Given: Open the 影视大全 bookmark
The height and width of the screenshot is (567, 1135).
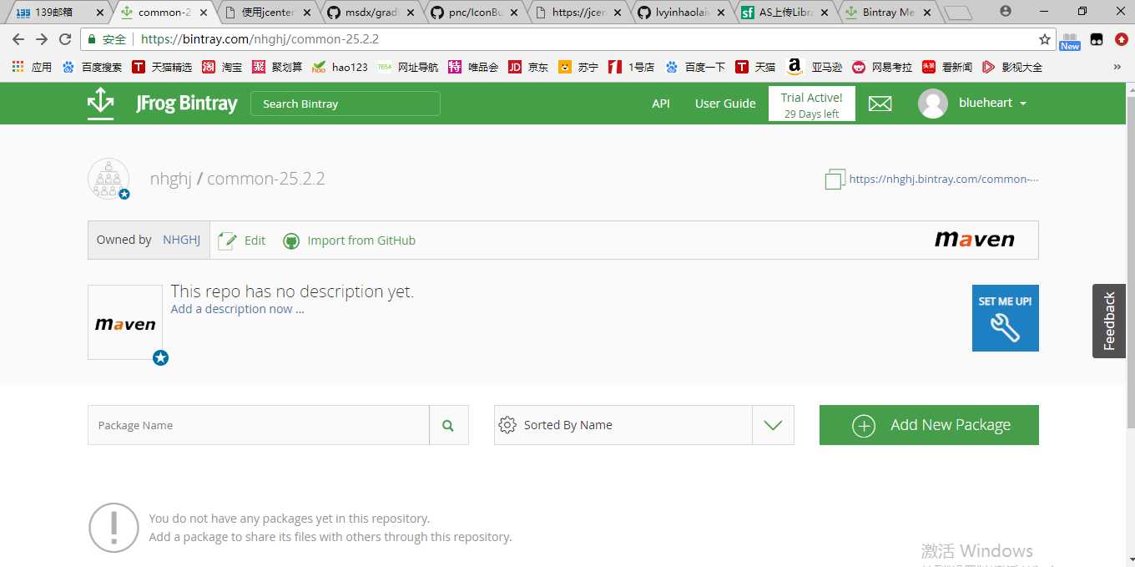Looking at the screenshot, I should point(1011,67).
